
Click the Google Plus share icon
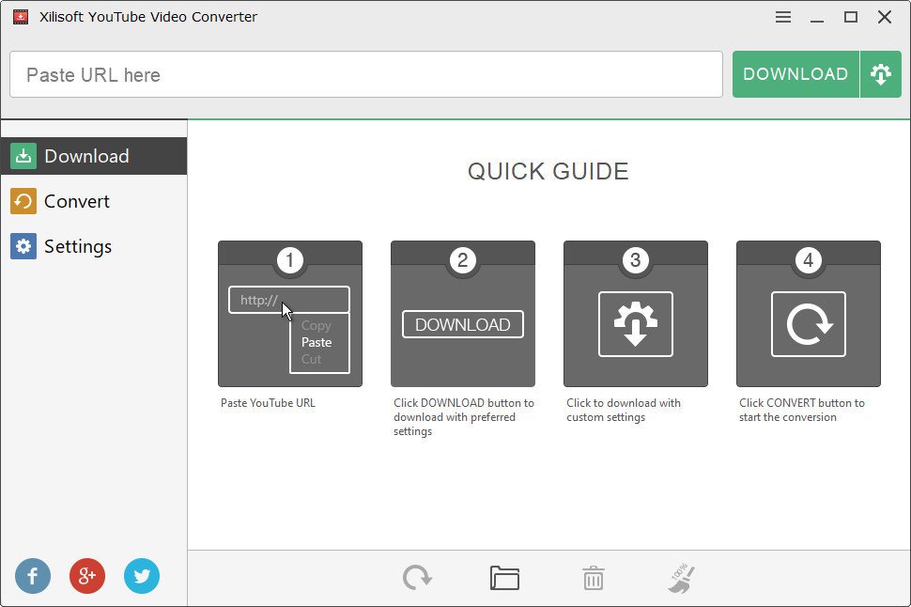[87, 576]
